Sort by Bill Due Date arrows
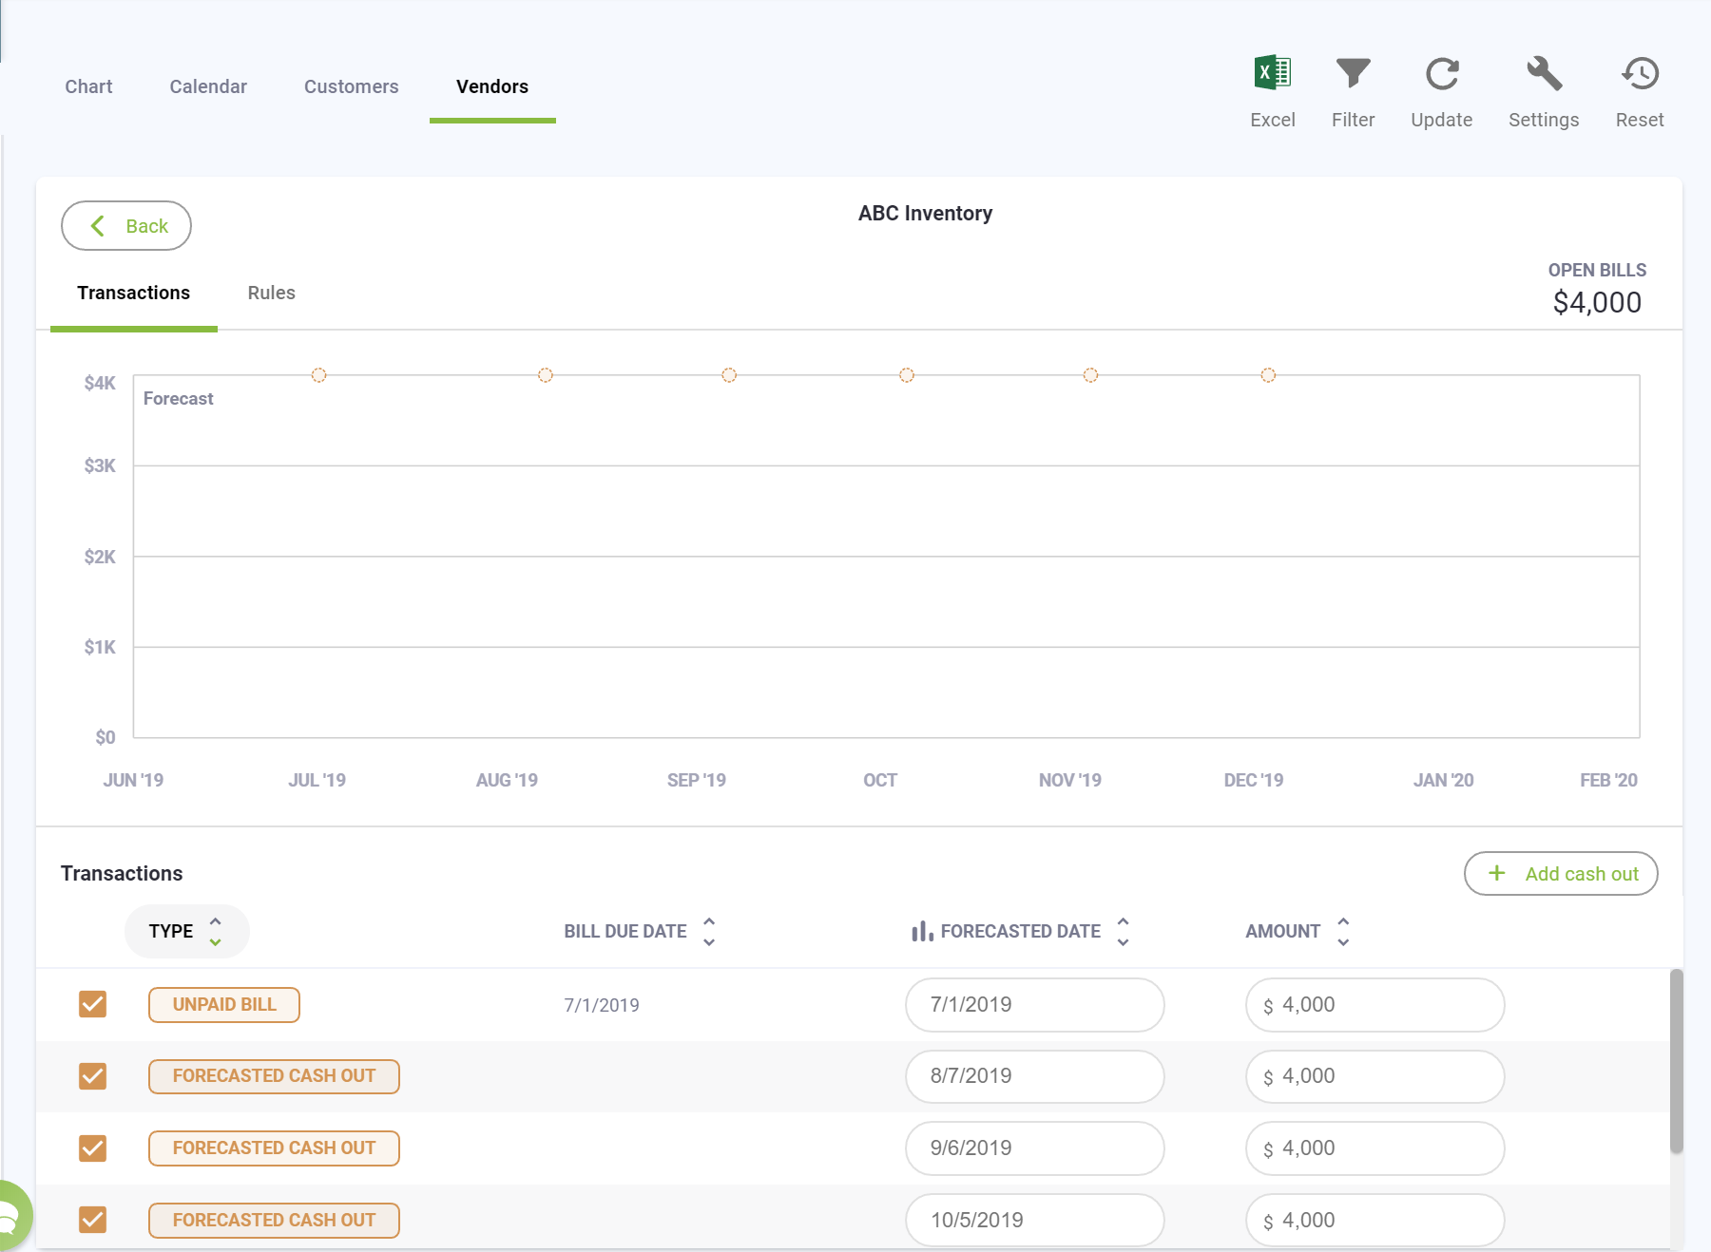Image resolution: width=1711 pixels, height=1252 pixels. point(709,931)
